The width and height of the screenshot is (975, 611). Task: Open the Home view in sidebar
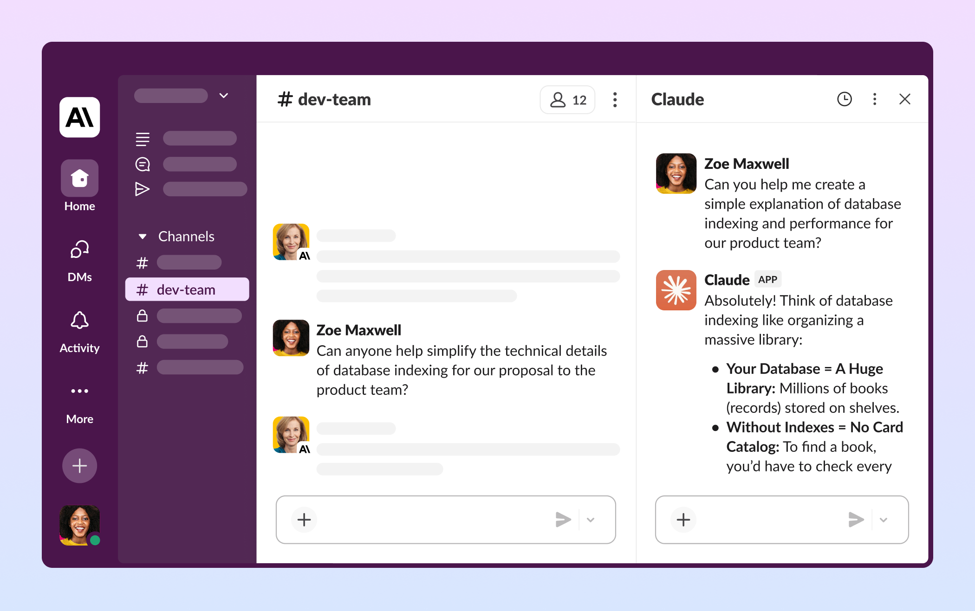click(79, 179)
